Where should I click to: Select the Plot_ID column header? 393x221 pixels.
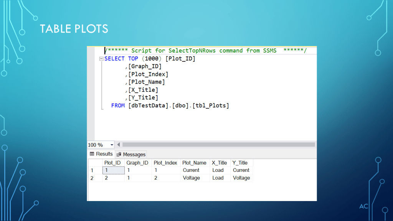(112, 163)
